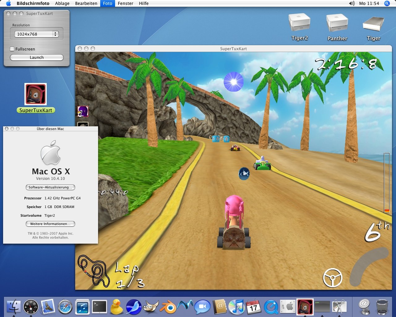Viewport: 396px width, 317px height.
Task: Click the SuperTuxKart dock icon
Action: pyautogui.click(x=305, y=307)
